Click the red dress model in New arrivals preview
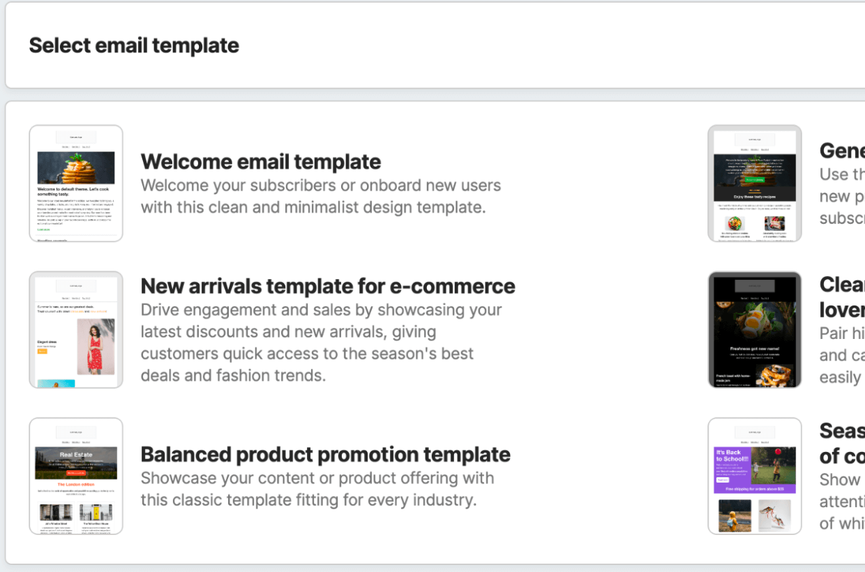 pos(96,347)
